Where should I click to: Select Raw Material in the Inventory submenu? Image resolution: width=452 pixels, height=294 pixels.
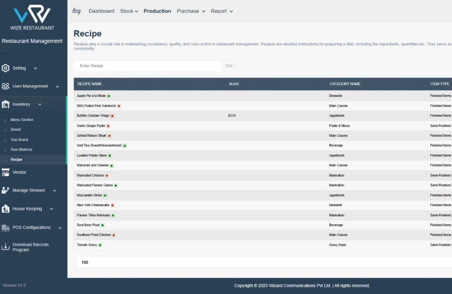(22, 150)
